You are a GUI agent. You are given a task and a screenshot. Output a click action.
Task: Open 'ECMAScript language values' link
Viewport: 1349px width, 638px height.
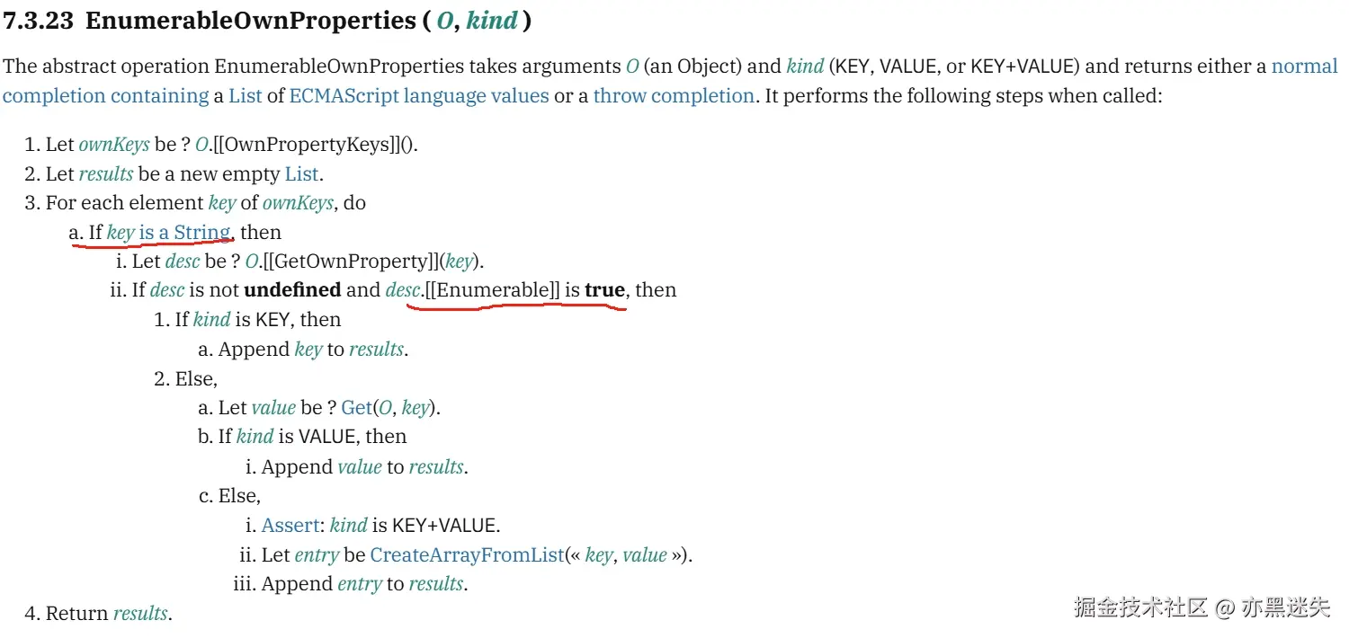[419, 95]
